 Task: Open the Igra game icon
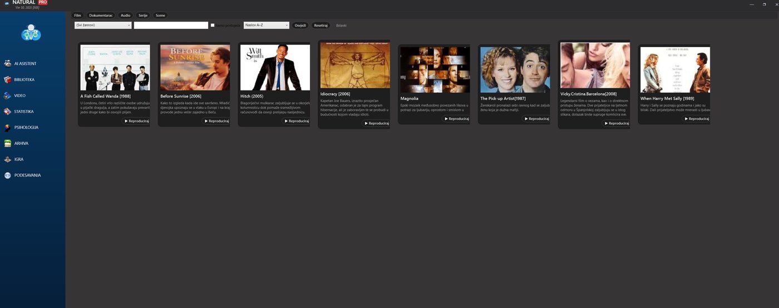[8, 159]
